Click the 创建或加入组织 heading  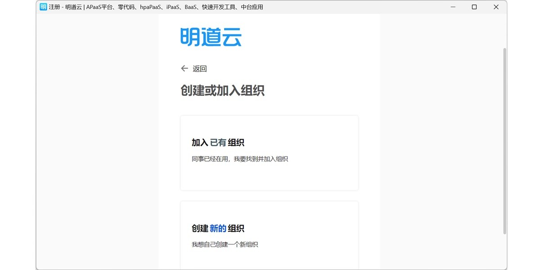point(222,90)
